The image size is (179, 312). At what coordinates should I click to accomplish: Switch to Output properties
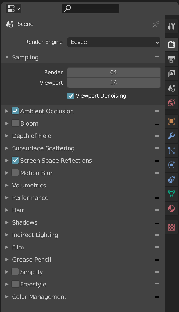pos(171,59)
